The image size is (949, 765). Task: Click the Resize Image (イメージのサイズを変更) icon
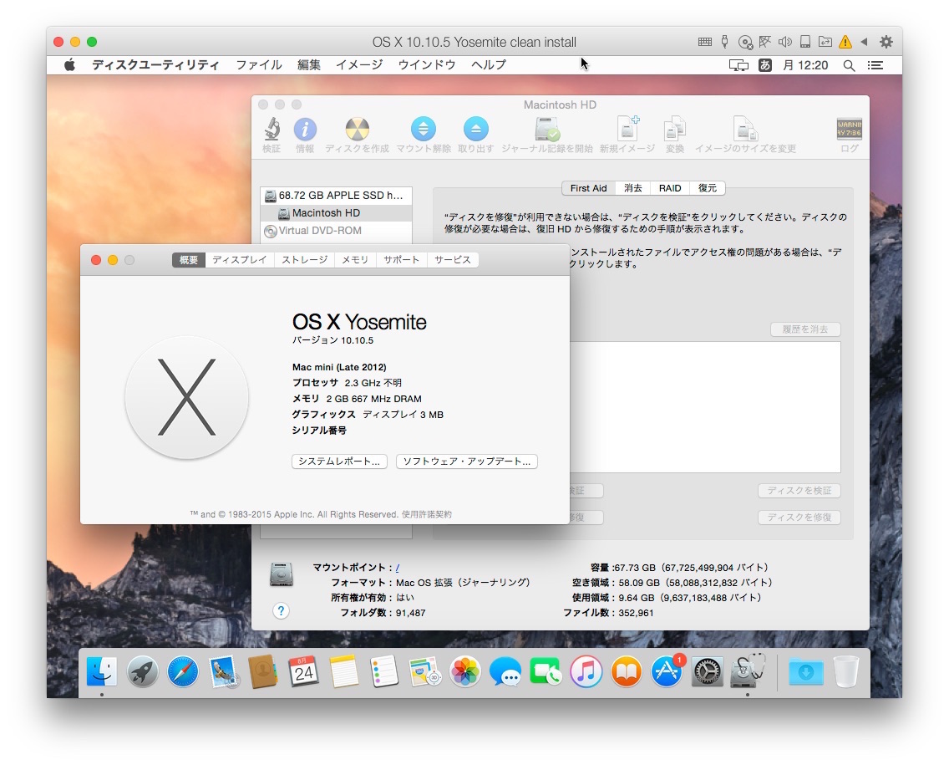point(745,129)
